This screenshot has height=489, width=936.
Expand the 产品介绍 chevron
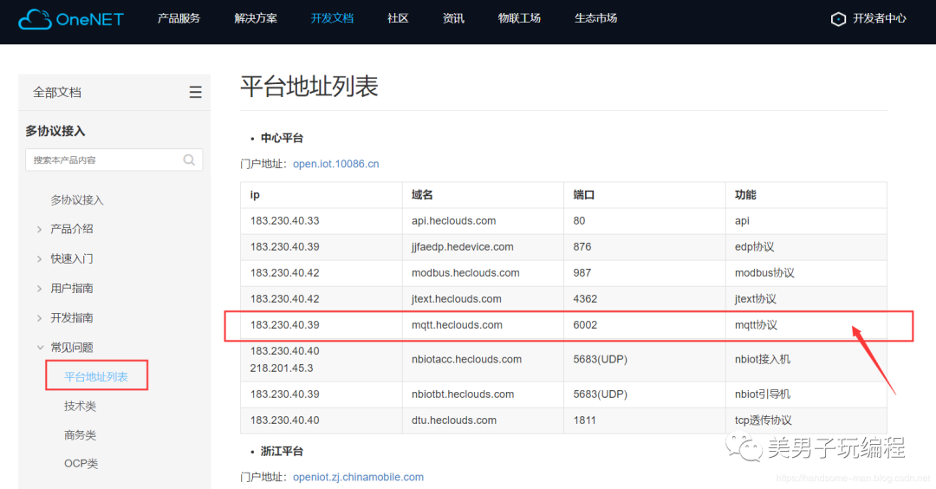(39, 229)
